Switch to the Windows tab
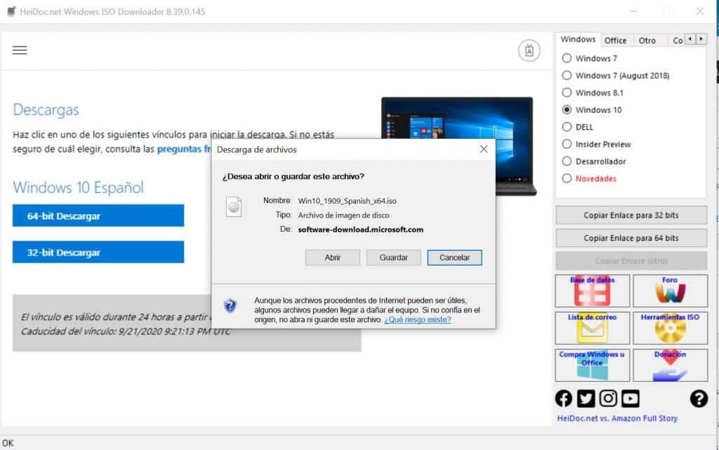The width and height of the screenshot is (719, 450). 578,39
